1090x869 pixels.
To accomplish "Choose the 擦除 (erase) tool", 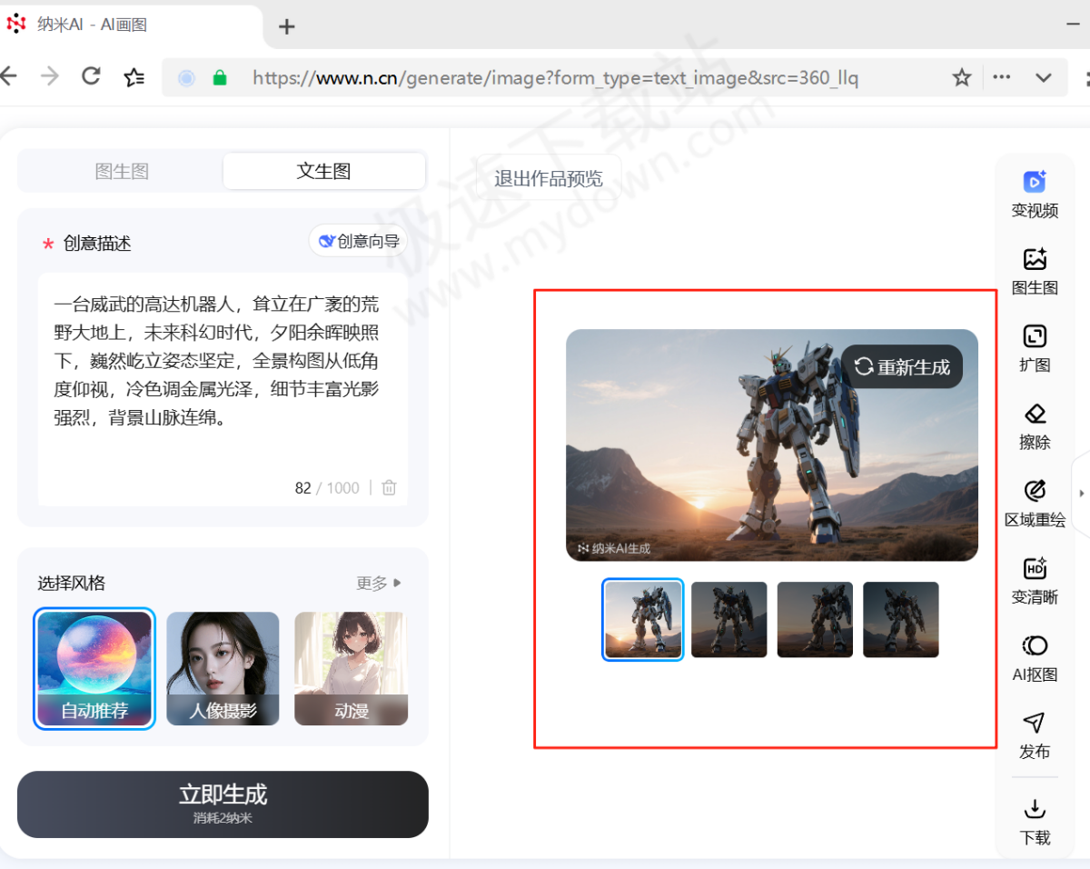I will click(1035, 425).
